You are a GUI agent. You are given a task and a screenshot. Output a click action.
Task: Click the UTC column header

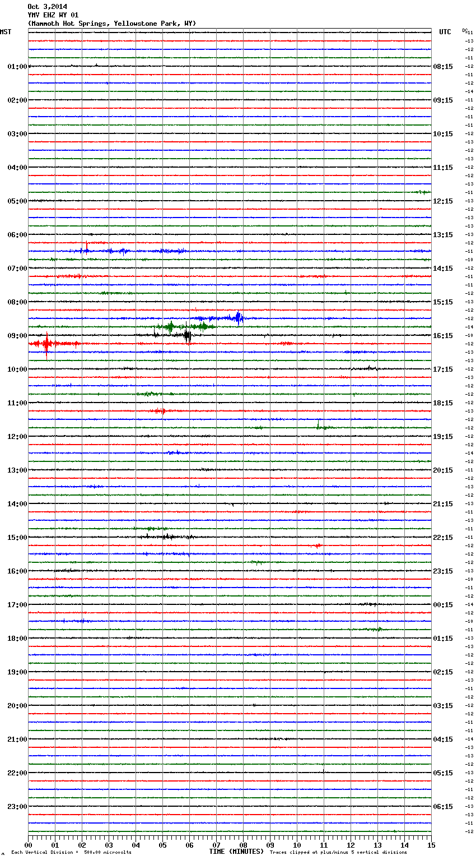click(x=445, y=32)
